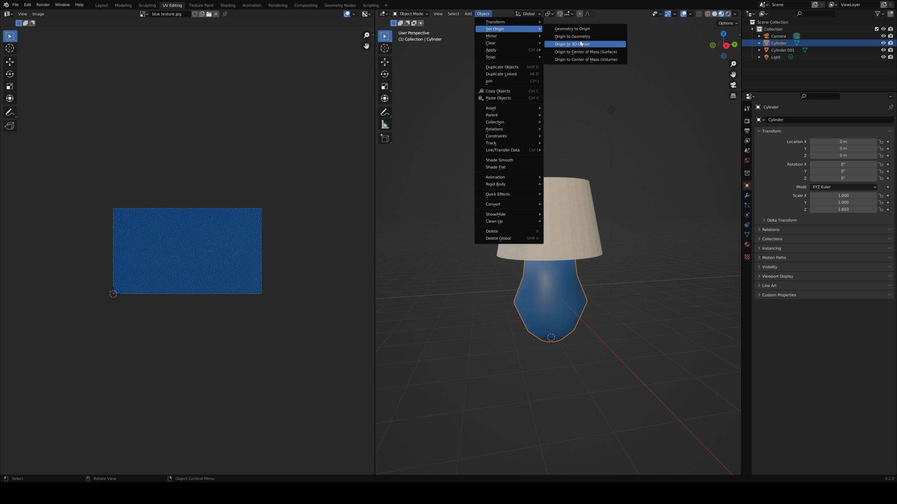Open Particle Properties in the Properties editor

click(x=747, y=205)
